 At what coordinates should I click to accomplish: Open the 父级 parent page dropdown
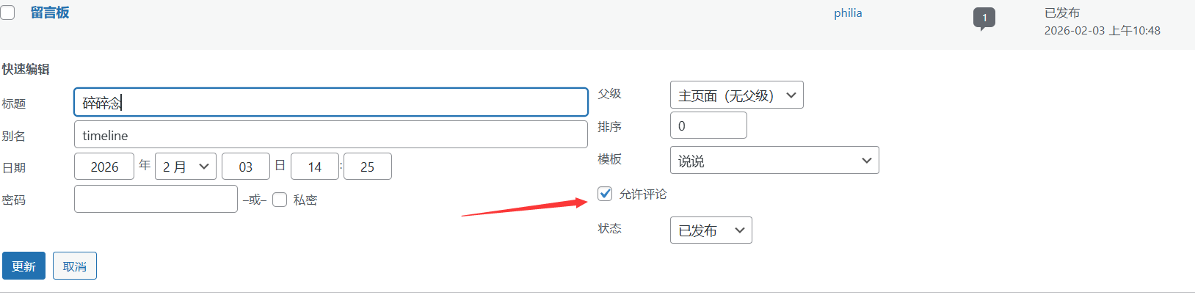click(737, 95)
